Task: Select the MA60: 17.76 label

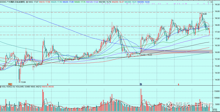Action: click(80, 2)
